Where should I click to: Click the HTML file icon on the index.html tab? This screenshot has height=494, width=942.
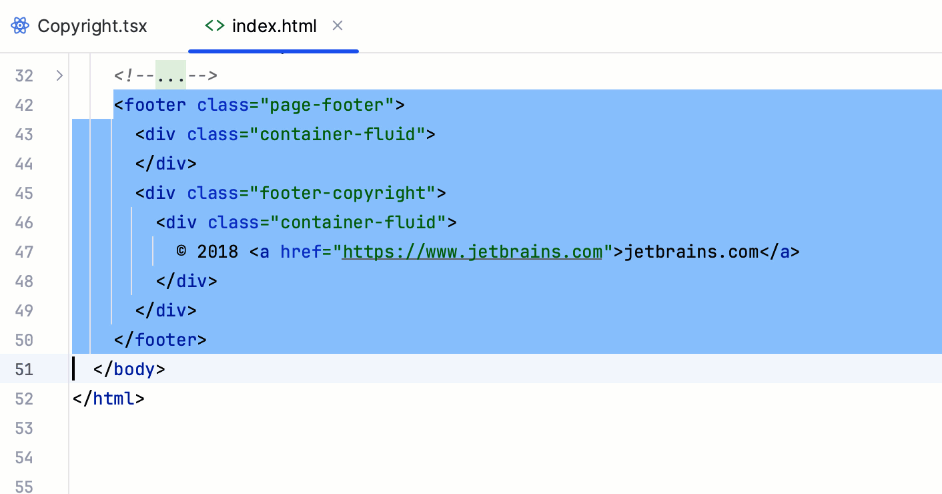point(214,25)
